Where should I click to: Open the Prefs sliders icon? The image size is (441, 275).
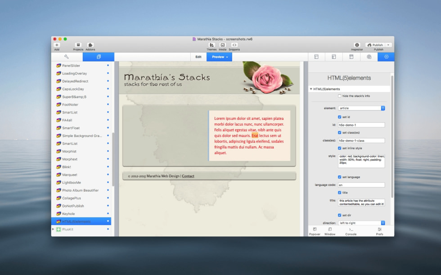tap(380, 229)
